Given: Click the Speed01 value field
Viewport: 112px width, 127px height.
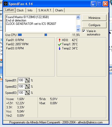Looking at the screenshot, I should (x=21, y=80).
